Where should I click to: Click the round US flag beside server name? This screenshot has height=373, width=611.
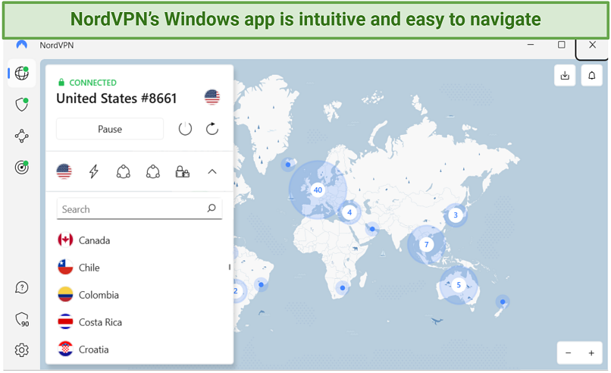pos(212,97)
